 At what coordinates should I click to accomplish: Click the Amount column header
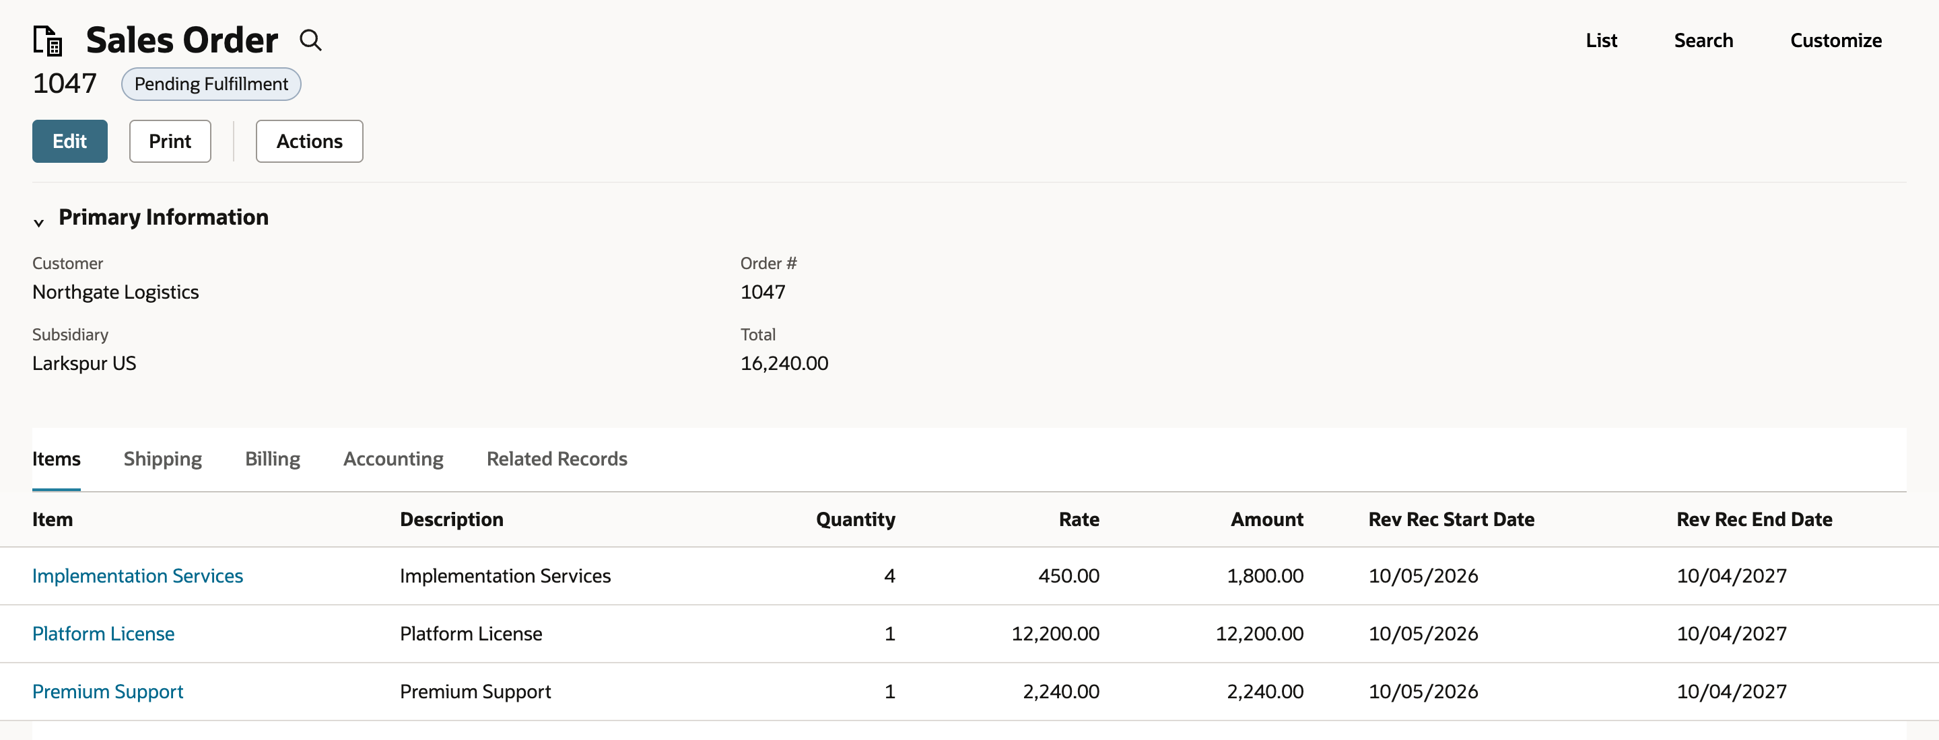pos(1267,519)
